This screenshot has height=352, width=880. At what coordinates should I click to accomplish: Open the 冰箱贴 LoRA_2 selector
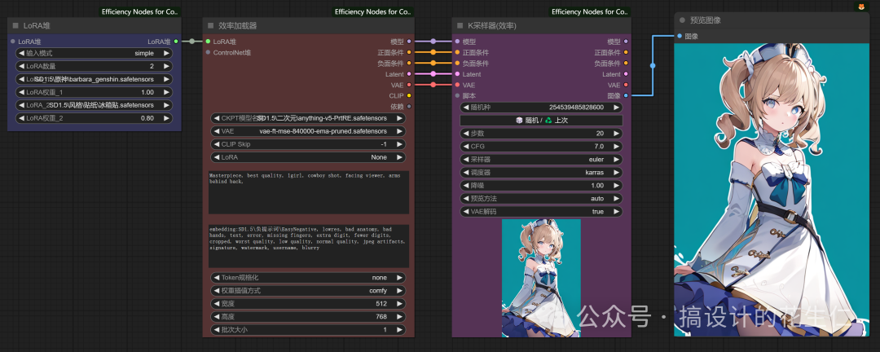click(x=95, y=105)
